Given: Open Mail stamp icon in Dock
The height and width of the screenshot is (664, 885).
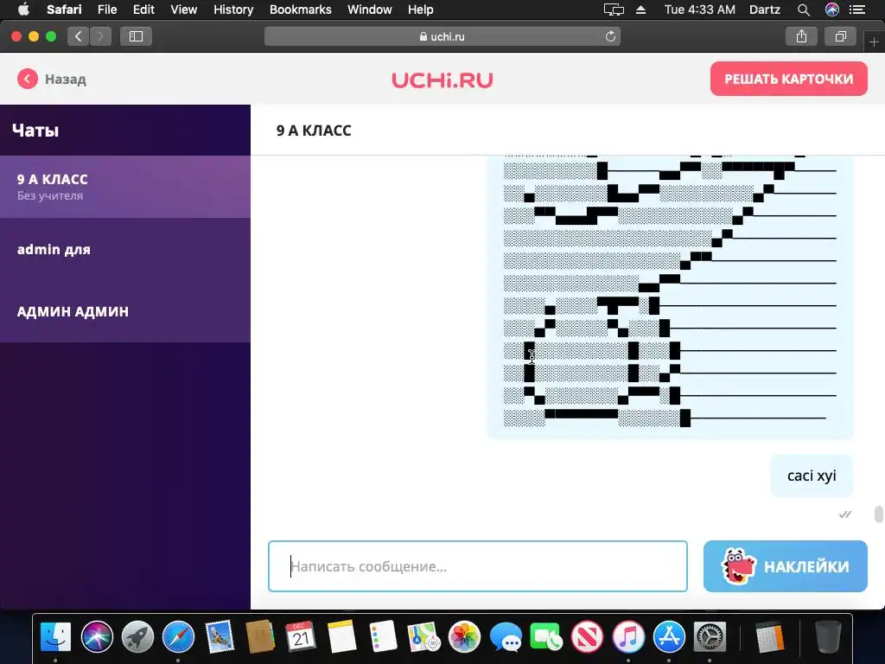Looking at the screenshot, I should pos(220,637).
